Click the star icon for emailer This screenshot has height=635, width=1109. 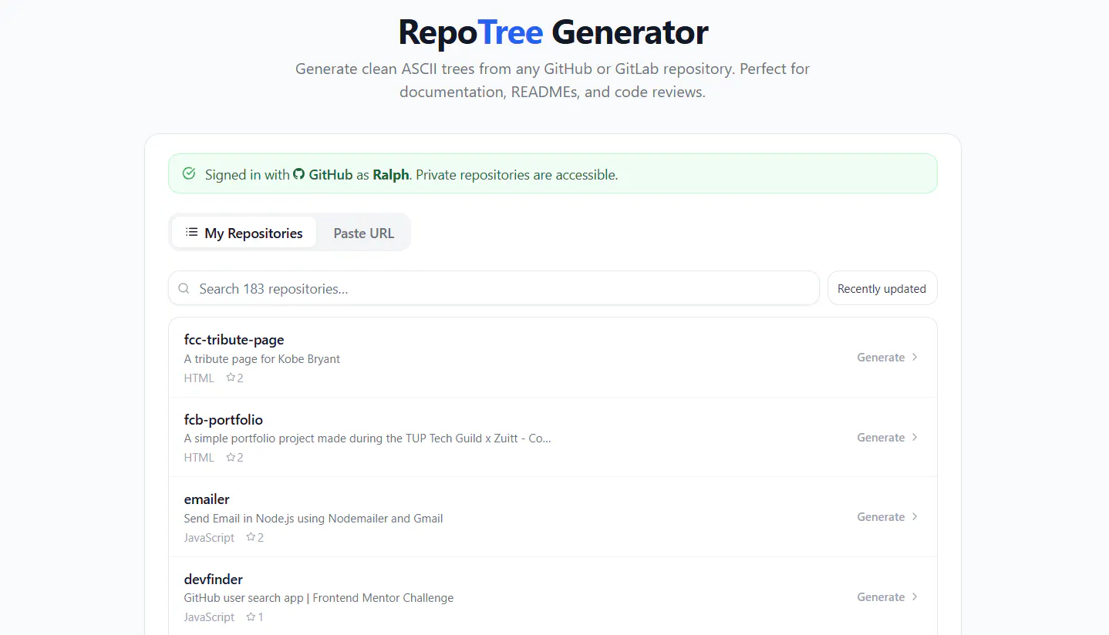[x=251, y=537]
